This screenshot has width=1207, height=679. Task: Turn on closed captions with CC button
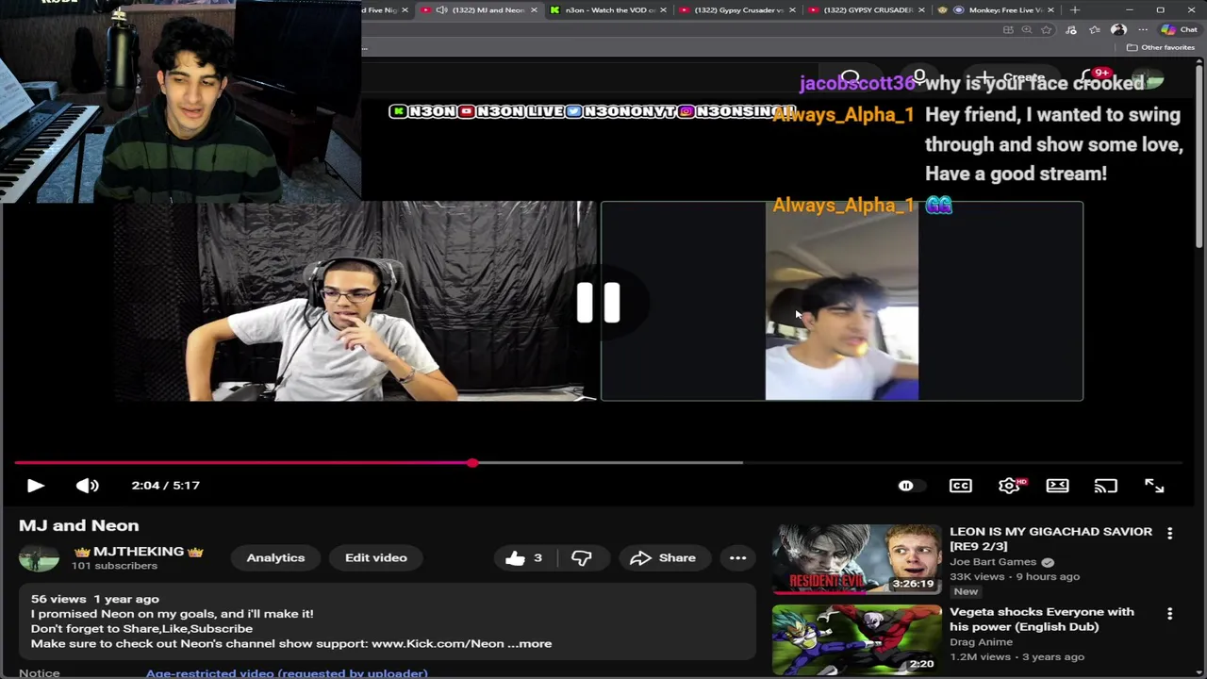[x=960, y=486]
